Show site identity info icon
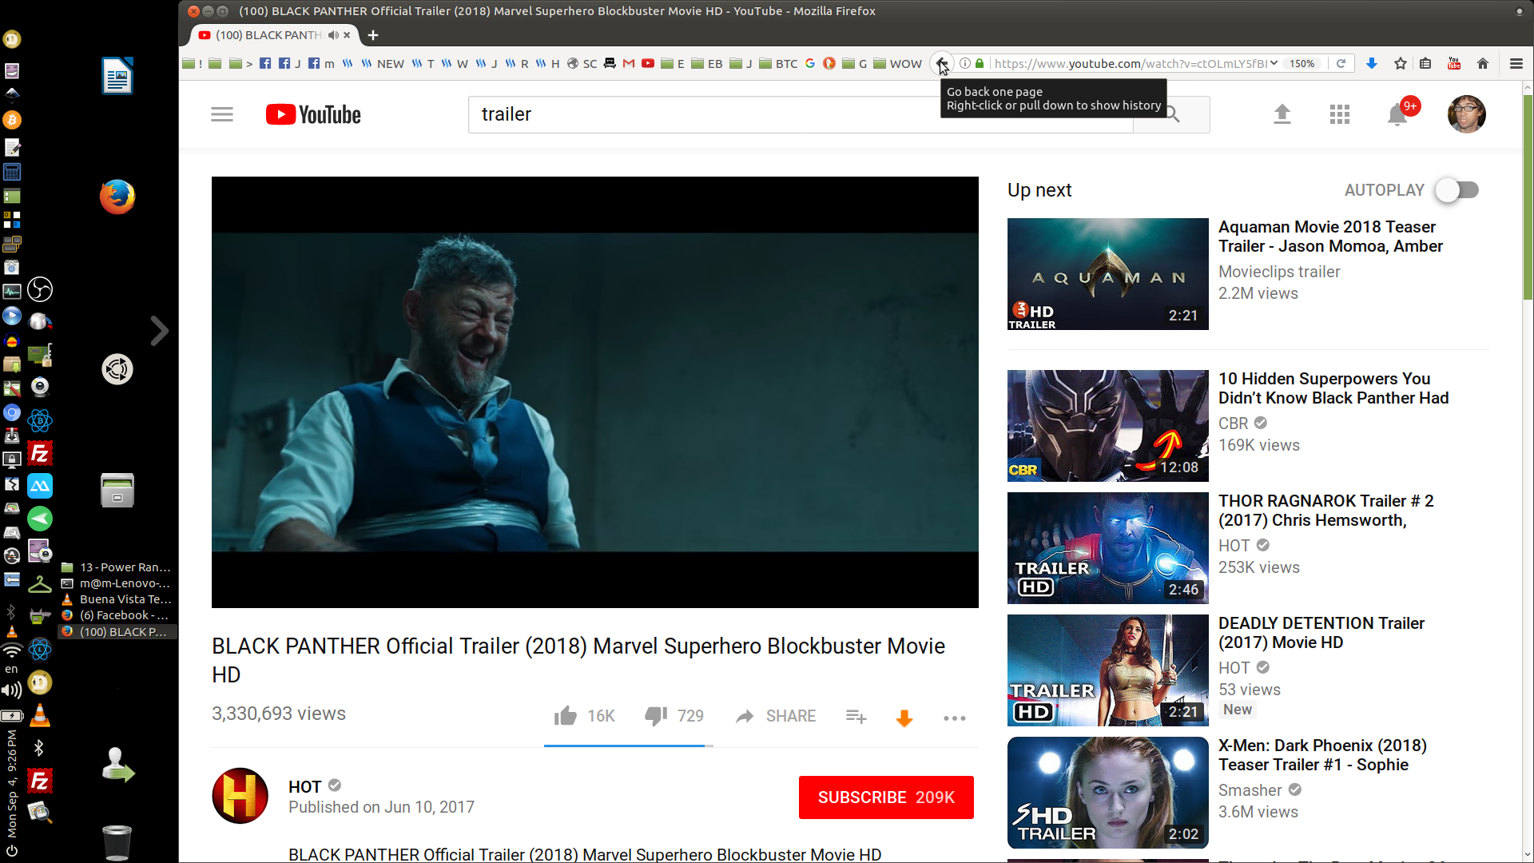This screenshot has width=1534, height=863. click(x=964, y=63)
